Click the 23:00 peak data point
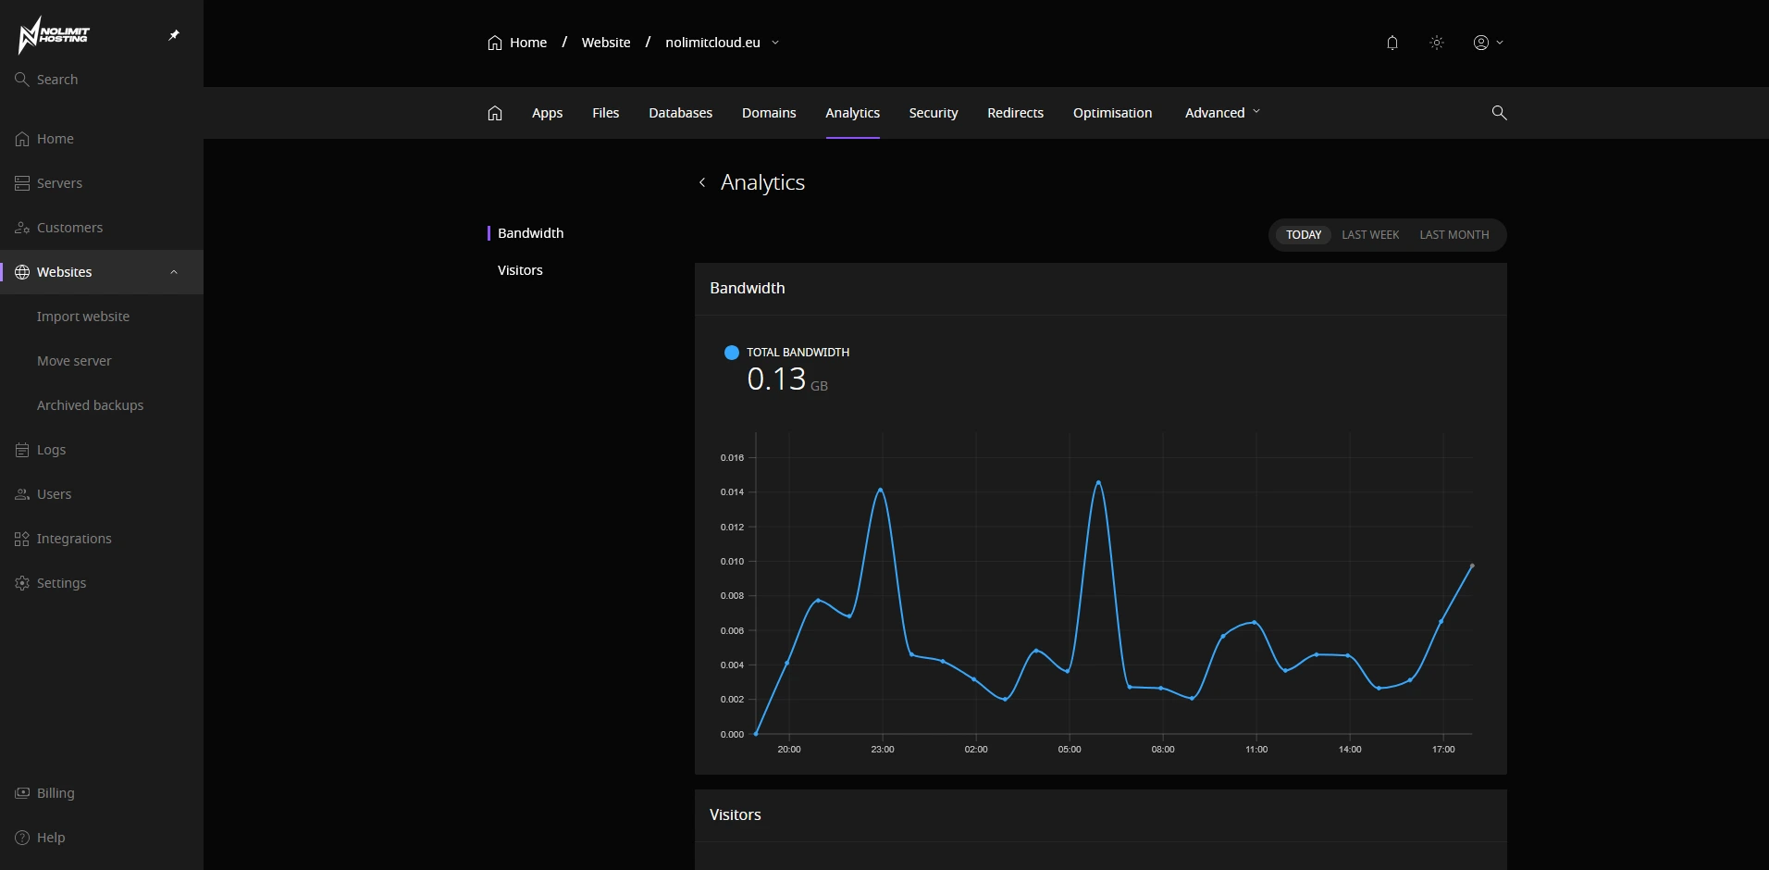This screenshot has width=1769, height=870. click(880, 490)
